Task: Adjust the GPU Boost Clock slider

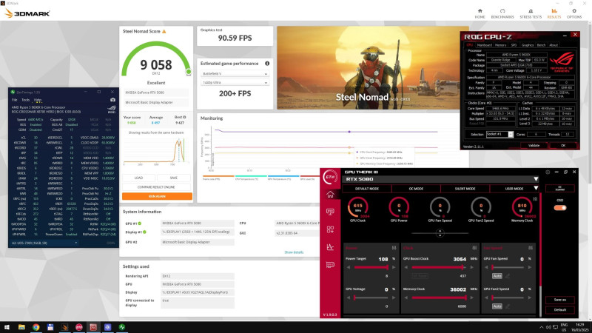Action: [438, 267]
